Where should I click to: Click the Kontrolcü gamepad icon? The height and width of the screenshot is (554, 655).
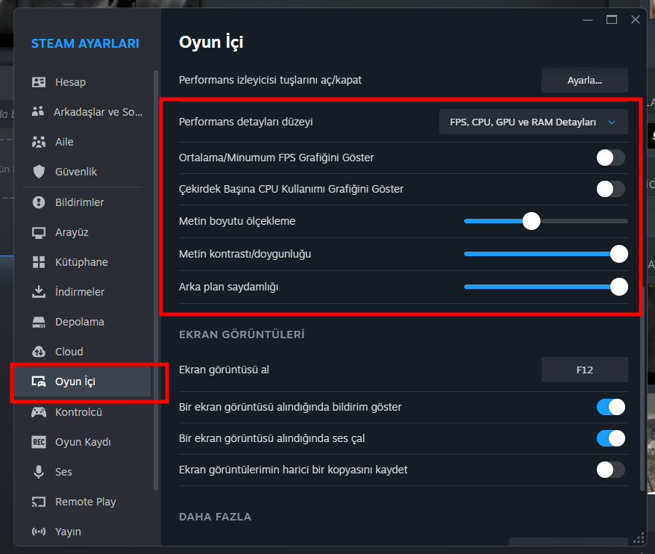(39, 412)
